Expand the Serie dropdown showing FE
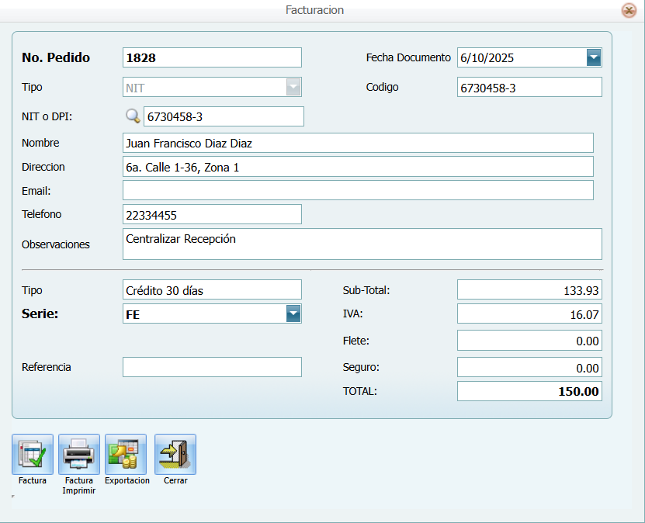 click(293, 313)
